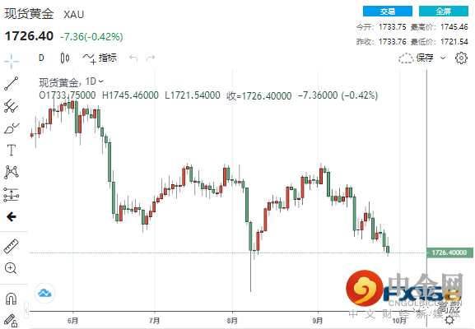Select the brush drawing tool
475x329 pixels.
12,128
